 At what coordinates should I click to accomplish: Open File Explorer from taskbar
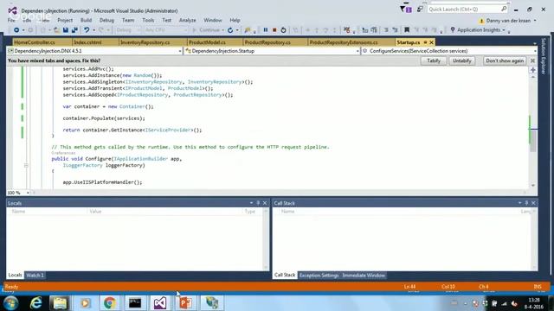pyautogui.click(x=60, y=303)
